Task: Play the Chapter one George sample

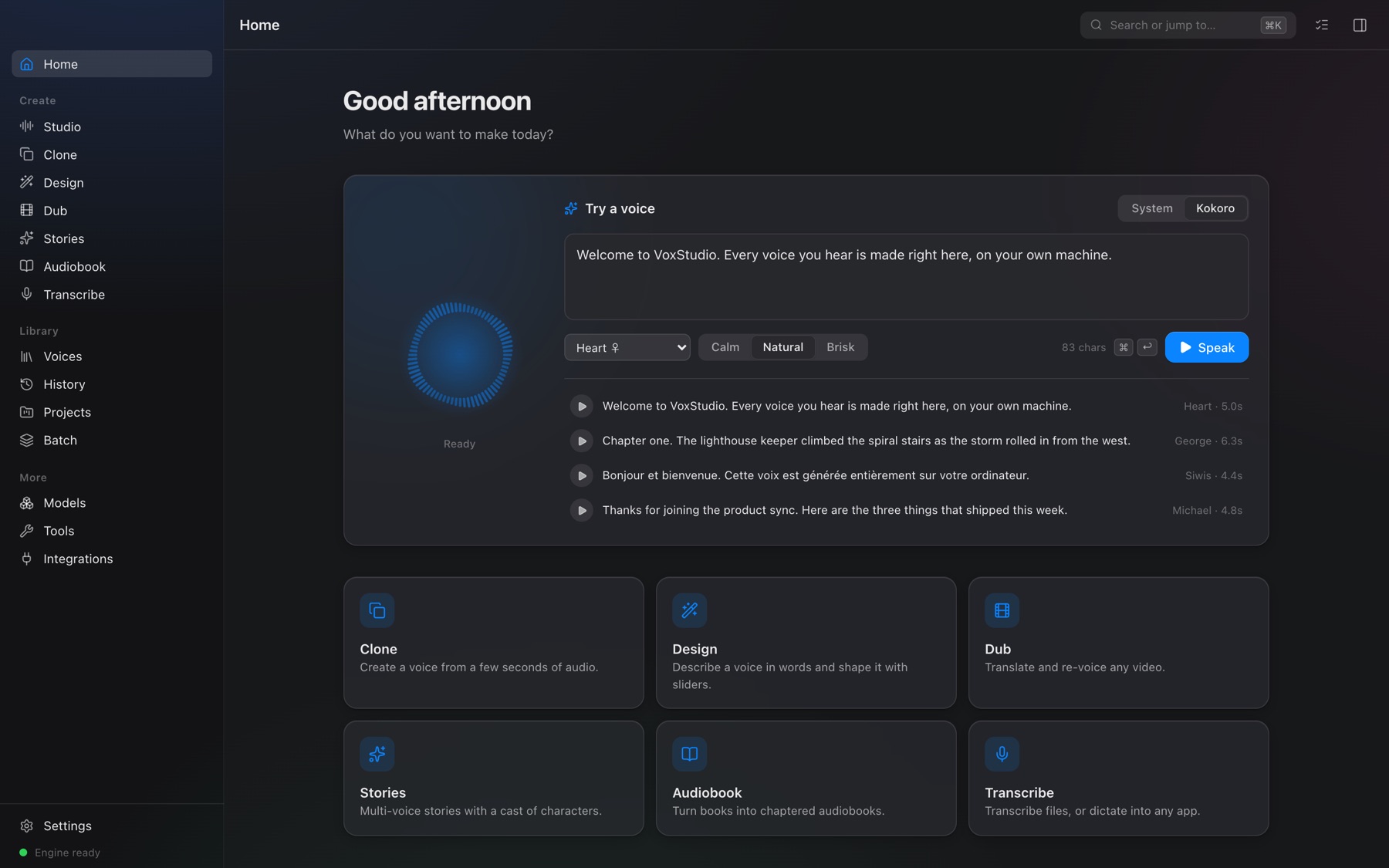Action: pyautogui.click(x=581, y=441)
